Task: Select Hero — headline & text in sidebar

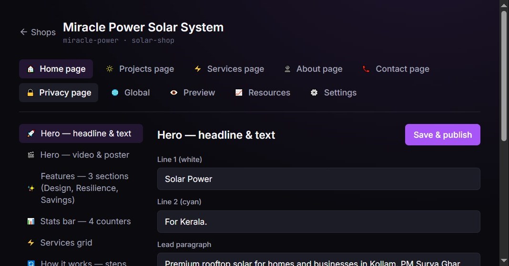Action: click(x=81, y=133)
